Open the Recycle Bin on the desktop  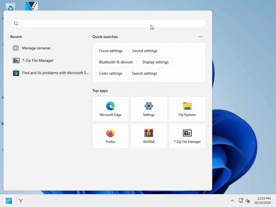(11, 7)
